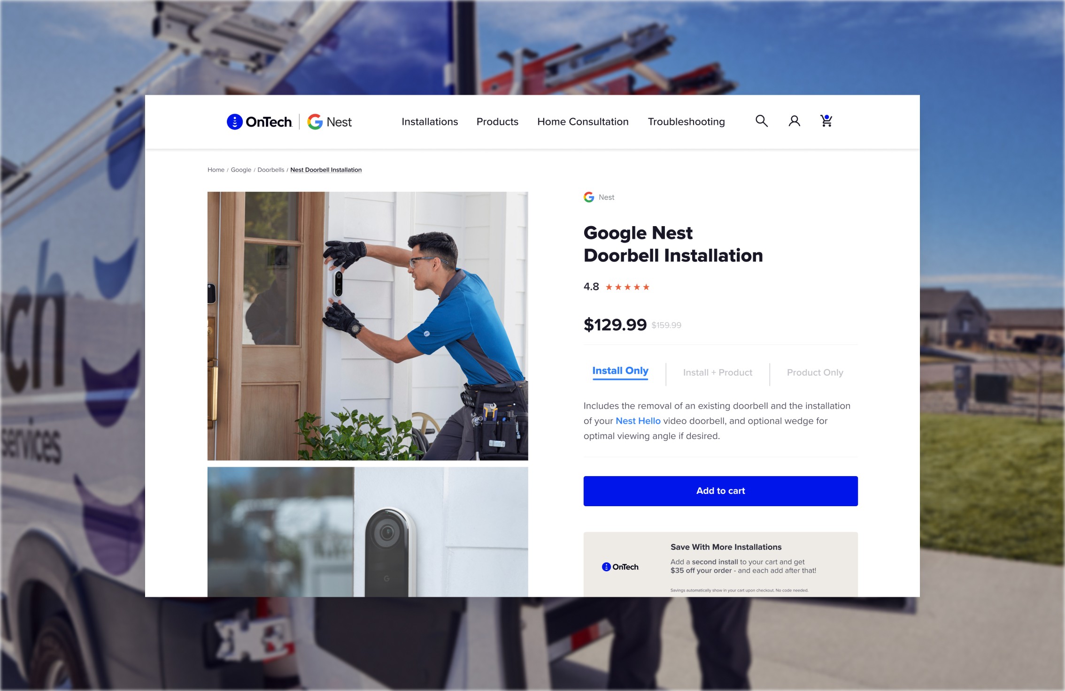
Task: Follow the Nest Hello link
Action: click(638, 421)
